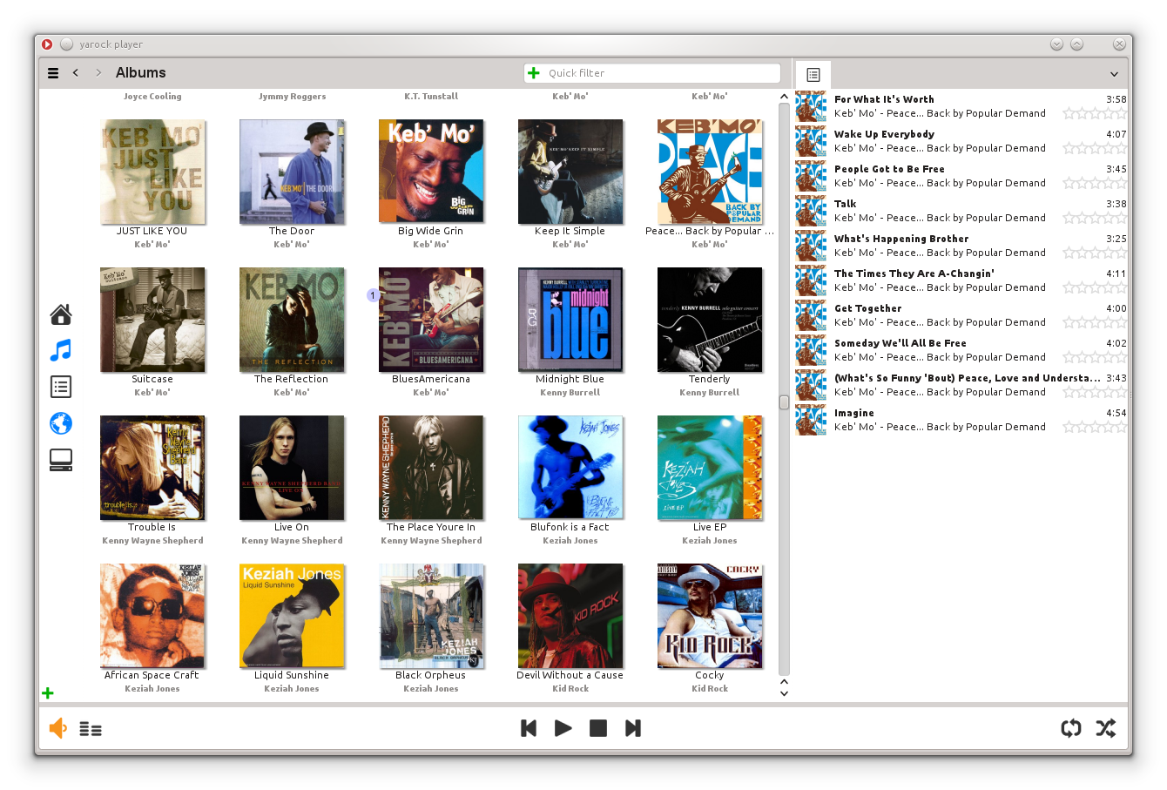Open The Place Youre In album cover
The height and width of the screenshot is (790, 1167).
tap(431, 468)
